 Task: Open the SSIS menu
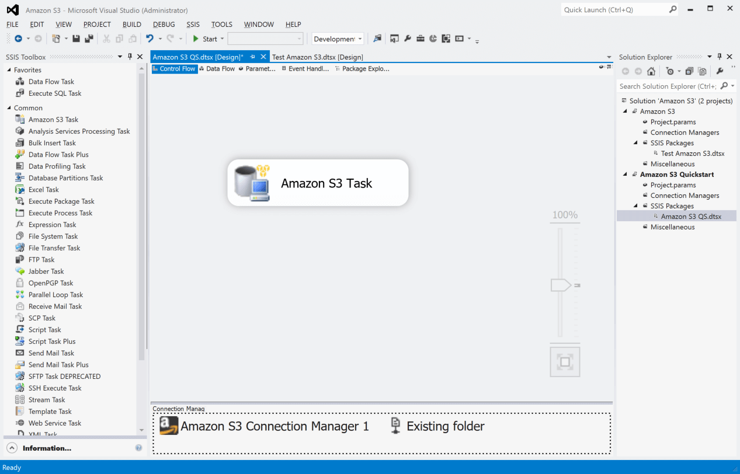(x=193, y=25)
